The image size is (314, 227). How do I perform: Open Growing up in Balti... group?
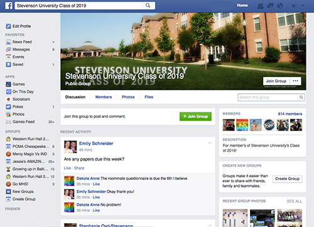click(x=30, y=169)
